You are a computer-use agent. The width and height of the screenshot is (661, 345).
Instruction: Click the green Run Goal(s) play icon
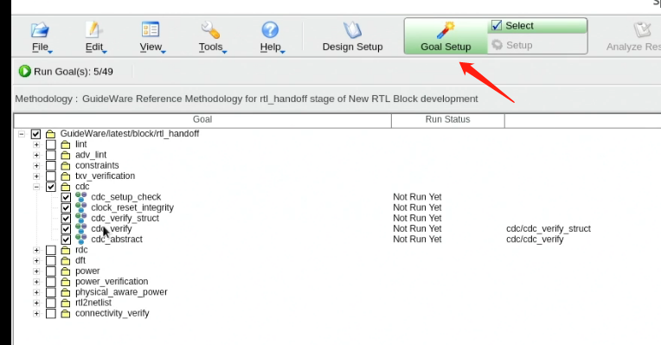click(24, 71)
